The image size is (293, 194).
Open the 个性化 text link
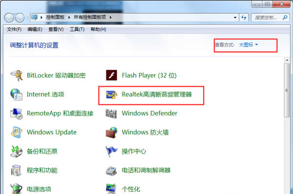point(131,189)
